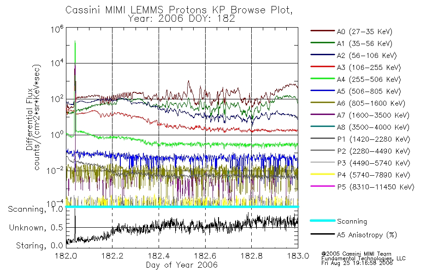Click the @2005 Cassini MIMI Team credit
This screenshot has width=438, height=276.
coord(356,254)
